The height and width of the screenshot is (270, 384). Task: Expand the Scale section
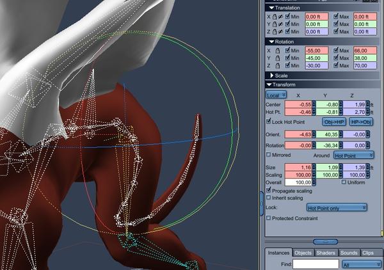(272, 75)
